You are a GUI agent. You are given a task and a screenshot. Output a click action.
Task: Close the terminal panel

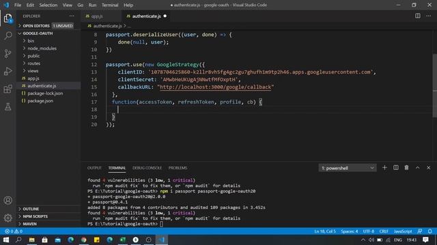[x=429, y=167]
